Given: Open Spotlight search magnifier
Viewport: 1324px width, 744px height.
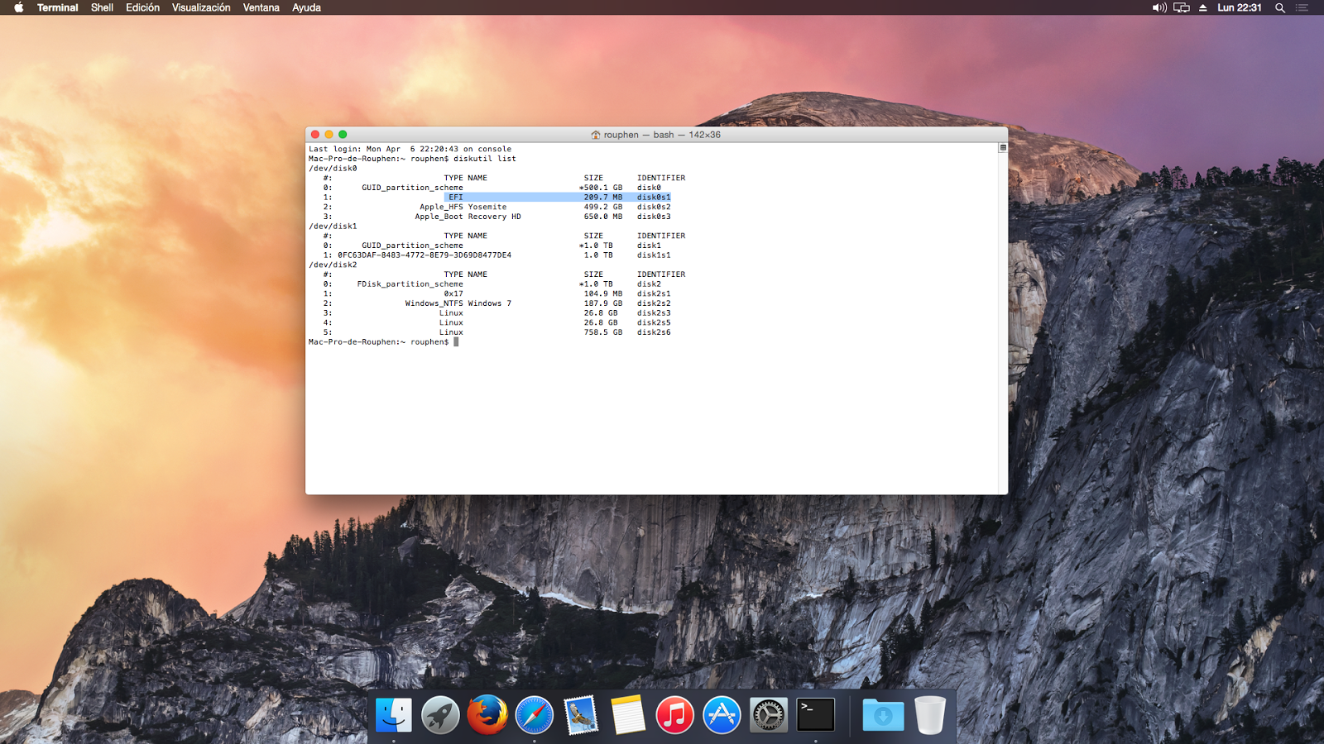Looking at the screenshot, I should (1280, 7).
